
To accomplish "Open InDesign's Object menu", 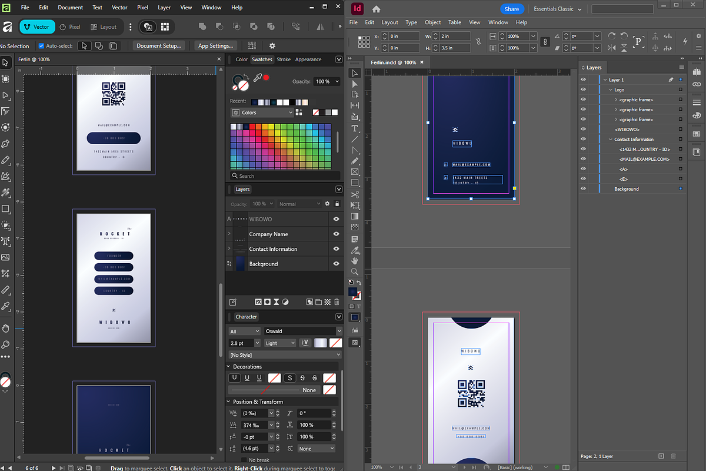I will (x=433, y=22).
